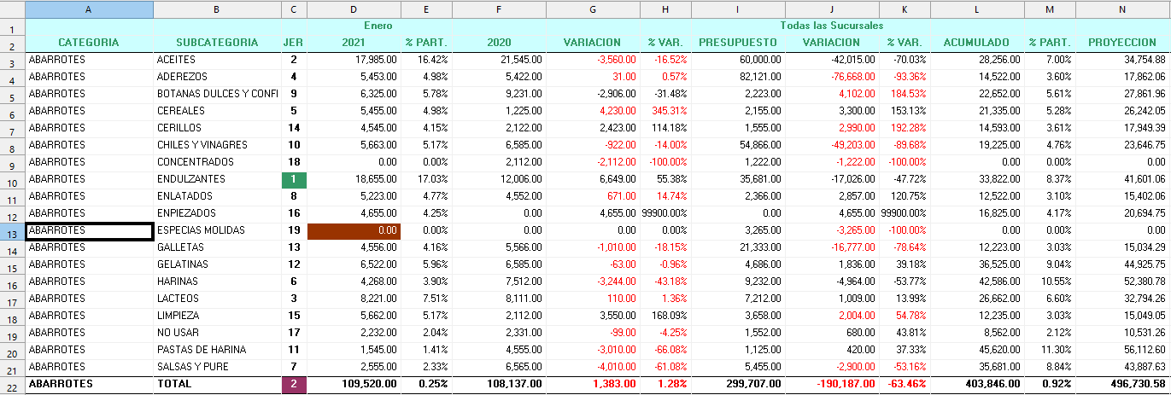This screenshot has height=395, width=1171.
Task: Select the CEREALES 345.31% variation cell
Action: click(x=665, y=111)
